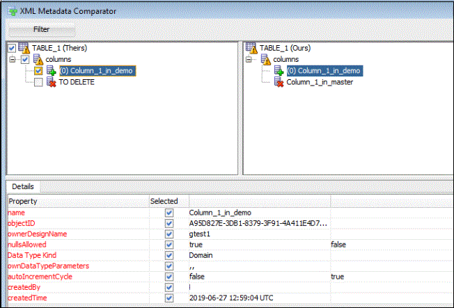The image size is (454, 308).
Task: Click the name property label
Action: pos(16,213)
